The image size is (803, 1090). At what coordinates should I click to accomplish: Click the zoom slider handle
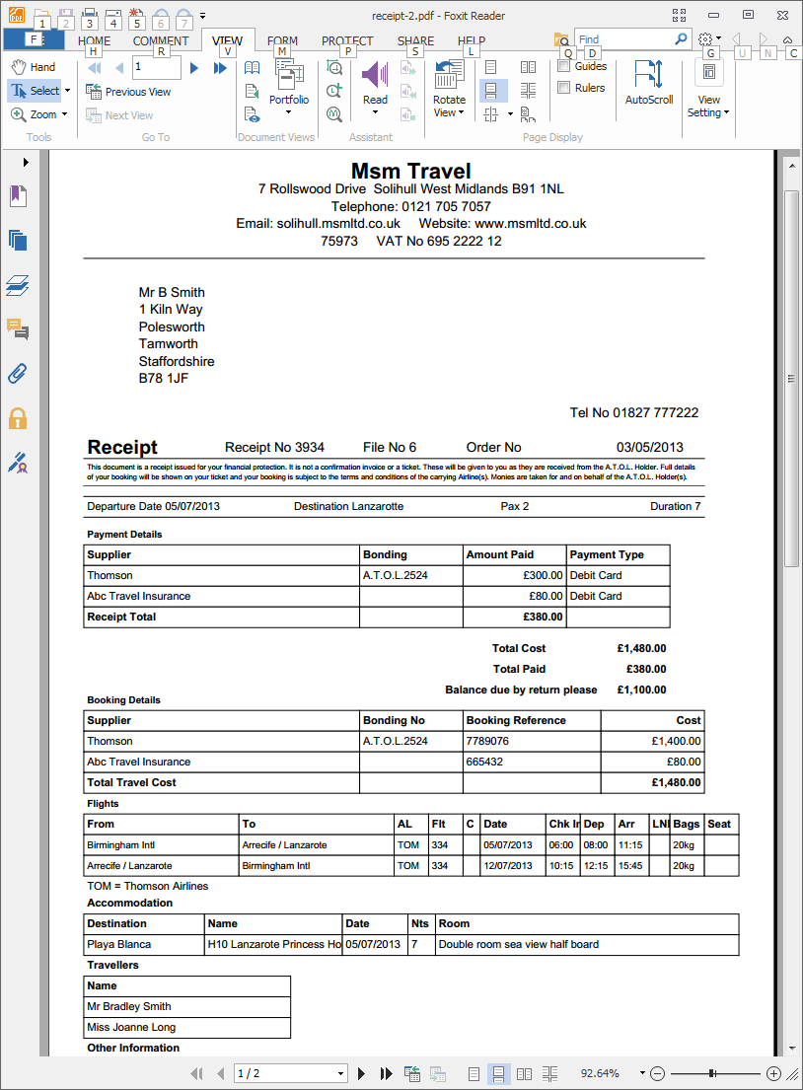coord(712,1073)
